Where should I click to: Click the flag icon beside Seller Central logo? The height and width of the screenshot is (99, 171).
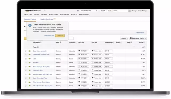45,11
